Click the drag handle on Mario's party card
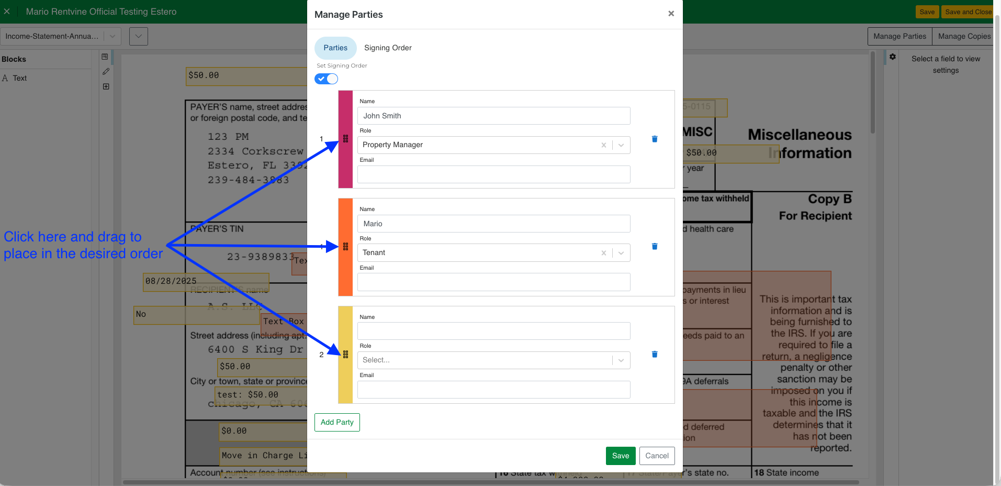Screen dimensions: 1001x486 click(x=345, y=247)
